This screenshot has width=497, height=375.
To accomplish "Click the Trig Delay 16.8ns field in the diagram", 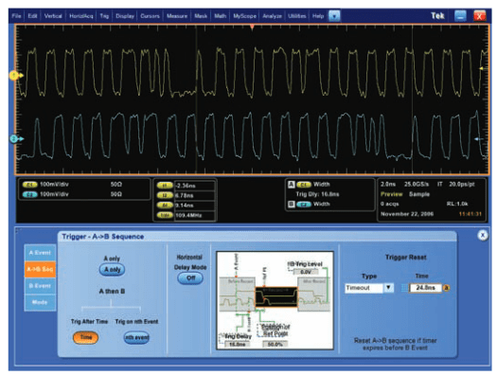I will [238, 345].
